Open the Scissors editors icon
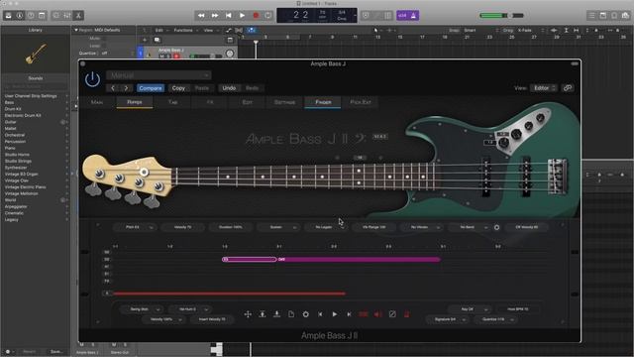Viewport: 634px width, 357px height. tap(78, 16)
